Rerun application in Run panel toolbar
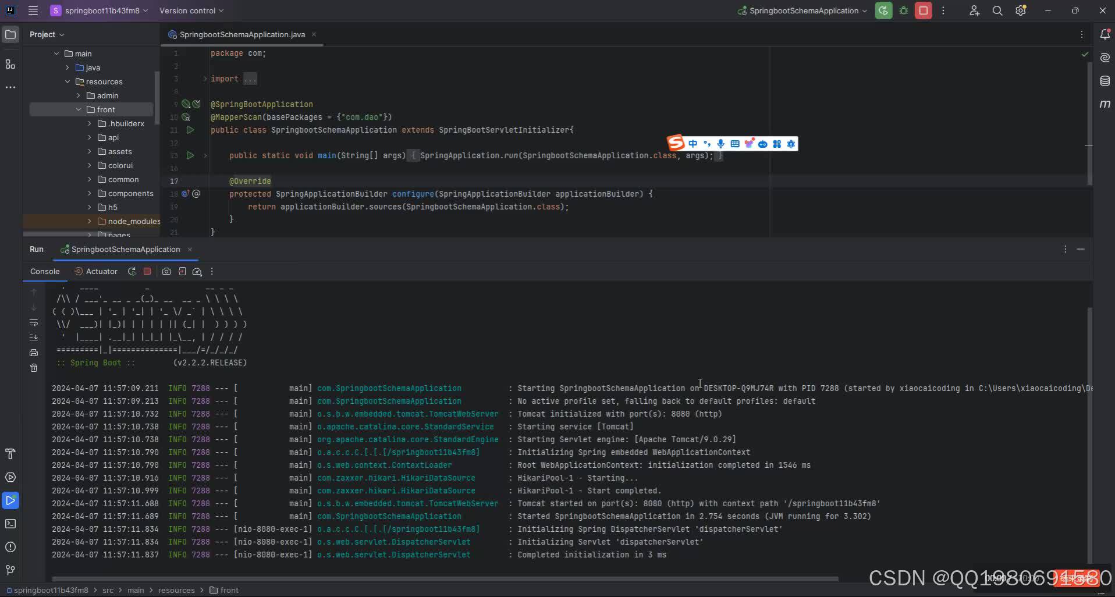 click(132, 271)
